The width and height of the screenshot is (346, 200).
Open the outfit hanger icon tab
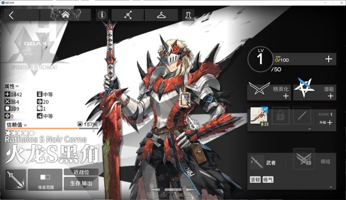[x=161, y=15]
